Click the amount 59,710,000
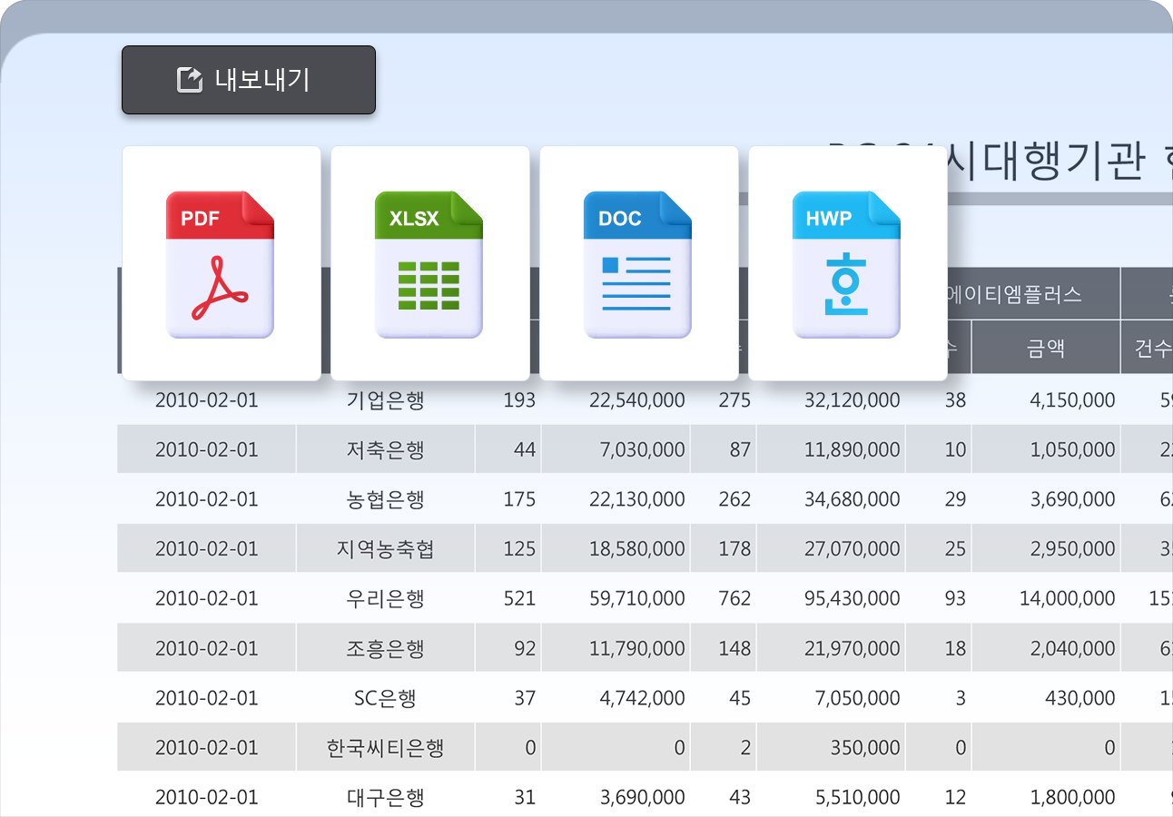1173x817 pixels. coord(636,599)
